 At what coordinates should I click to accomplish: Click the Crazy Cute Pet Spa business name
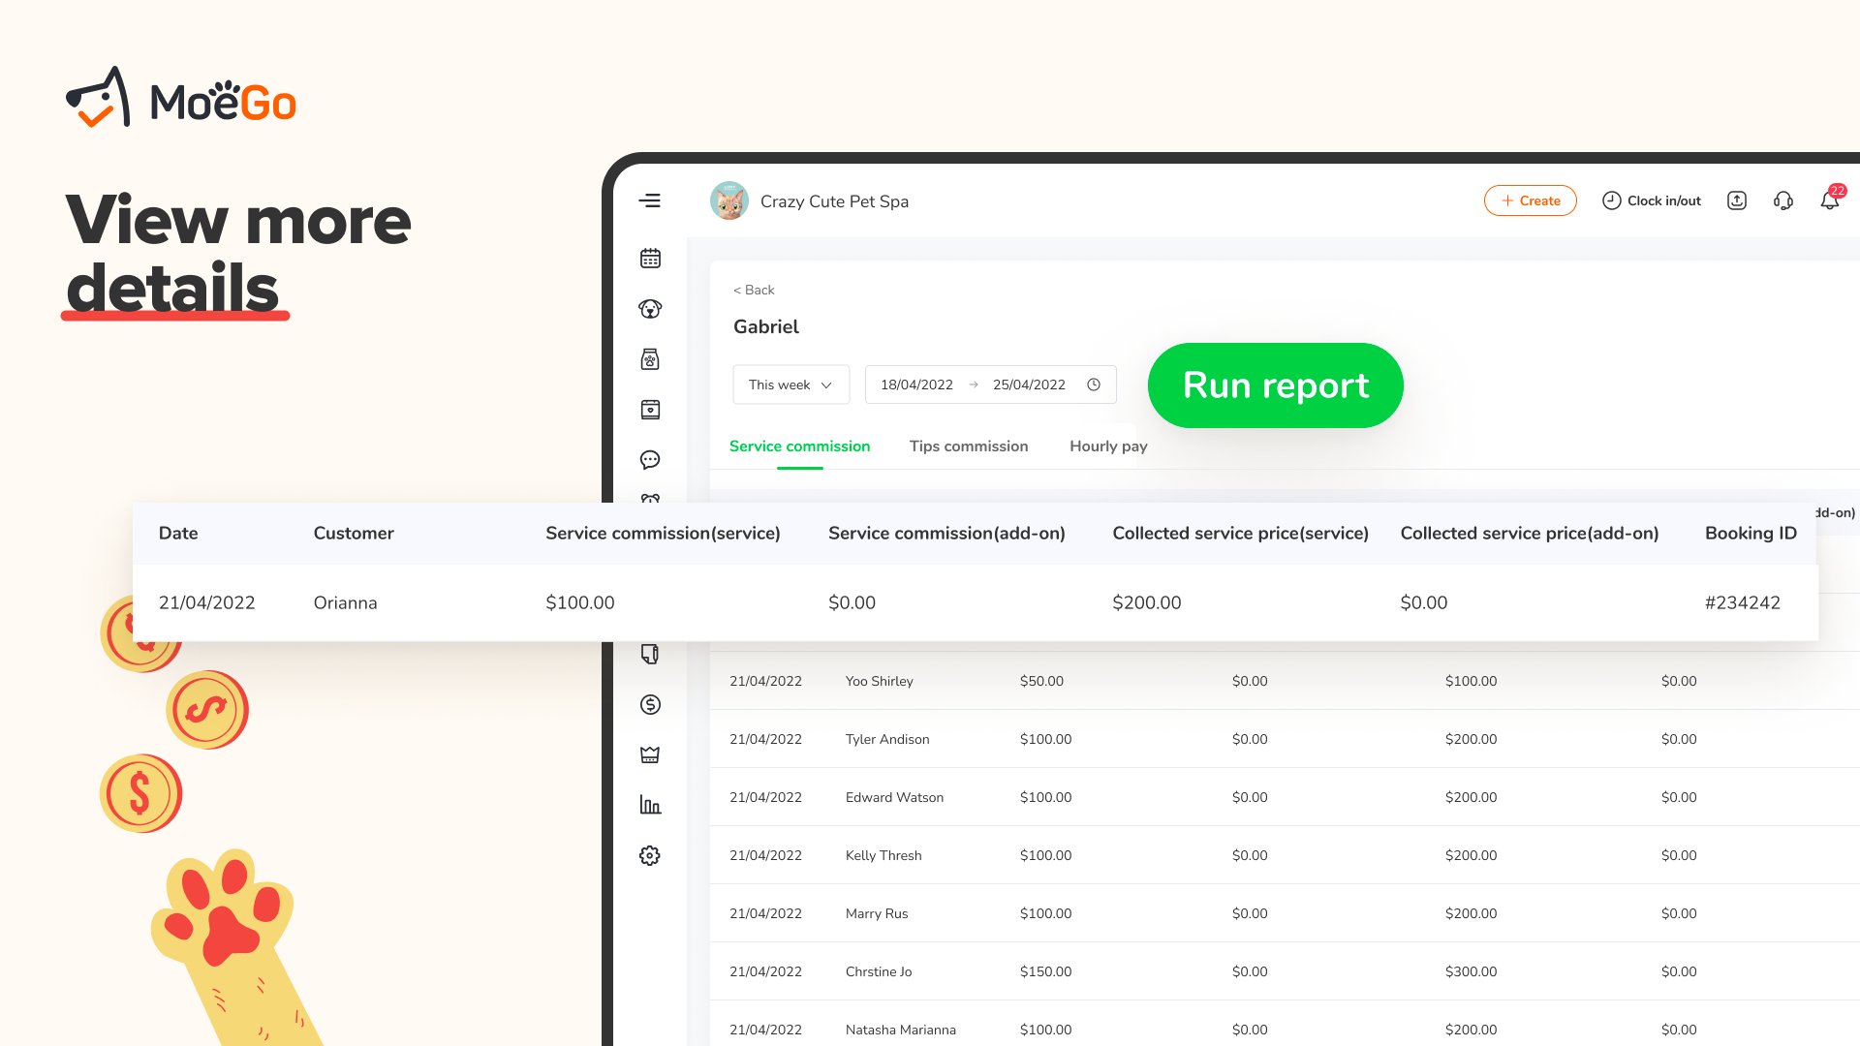pyautogui.click(x=834, y=201)
